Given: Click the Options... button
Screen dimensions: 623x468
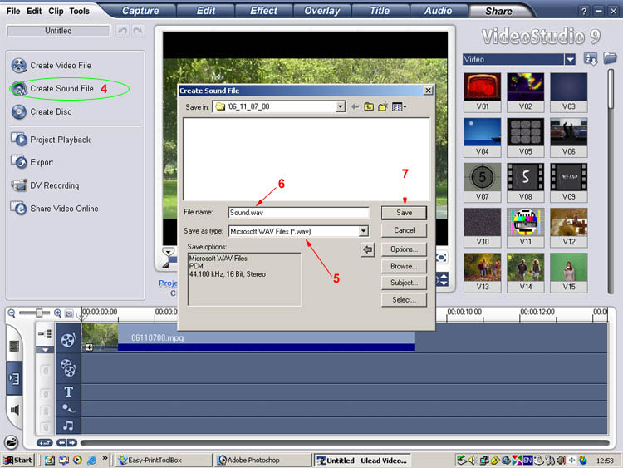Looking at the screenshot, I should click(x=404, y=249).
